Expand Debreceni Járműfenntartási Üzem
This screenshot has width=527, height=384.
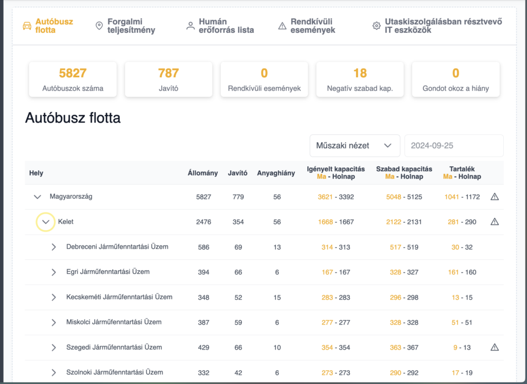point(54,247)
